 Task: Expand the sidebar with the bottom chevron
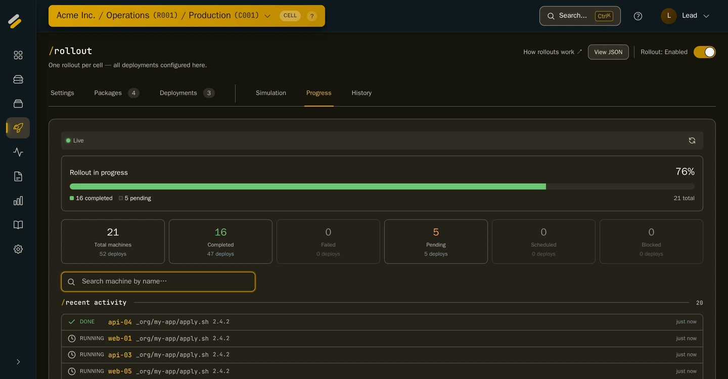[18, 362]
